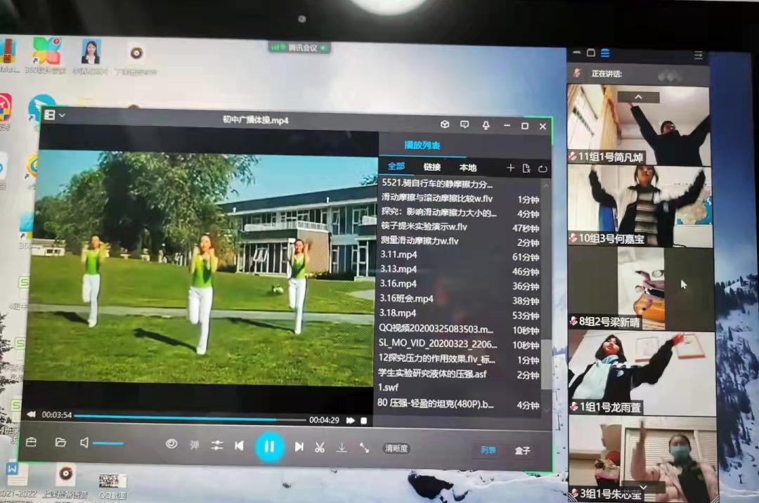Open the 清晰度 quality selector
This screenshot has height=503, width=759.
pyautogui.click(x=396, y=448)
